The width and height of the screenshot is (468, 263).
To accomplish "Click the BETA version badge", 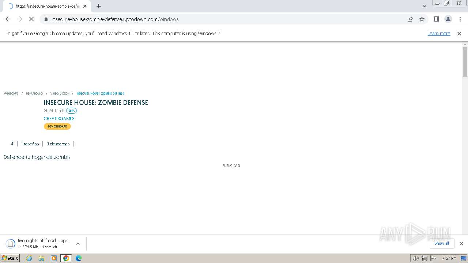I will click(72, 111).
